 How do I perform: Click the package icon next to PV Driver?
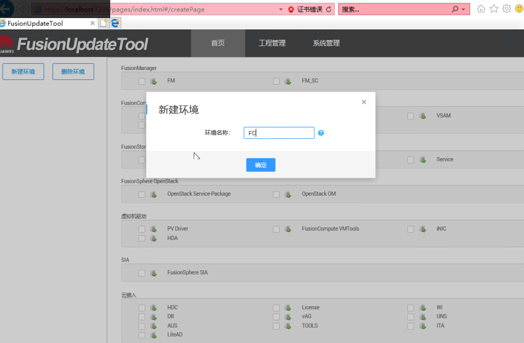154,229
